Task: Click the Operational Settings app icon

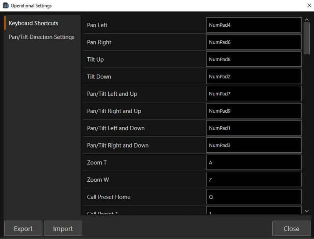Action: pos(6,5)
